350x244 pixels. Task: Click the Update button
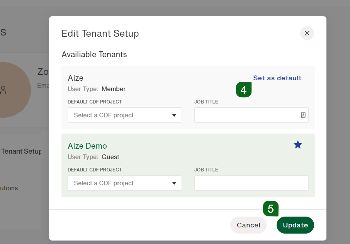(295, 225)
